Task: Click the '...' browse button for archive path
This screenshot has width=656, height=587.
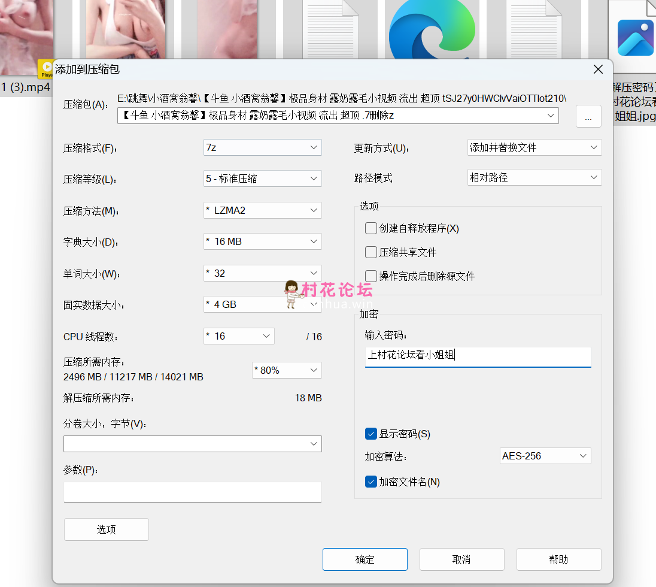Action: 588,116
